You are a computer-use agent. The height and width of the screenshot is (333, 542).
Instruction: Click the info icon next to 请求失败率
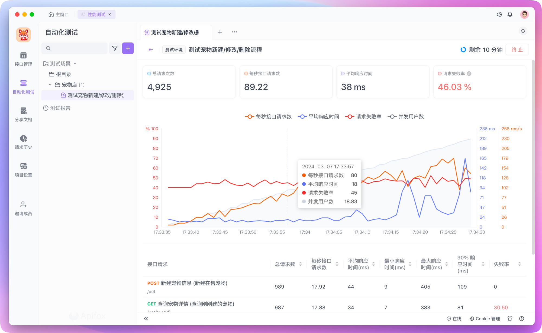coord(469,74)
